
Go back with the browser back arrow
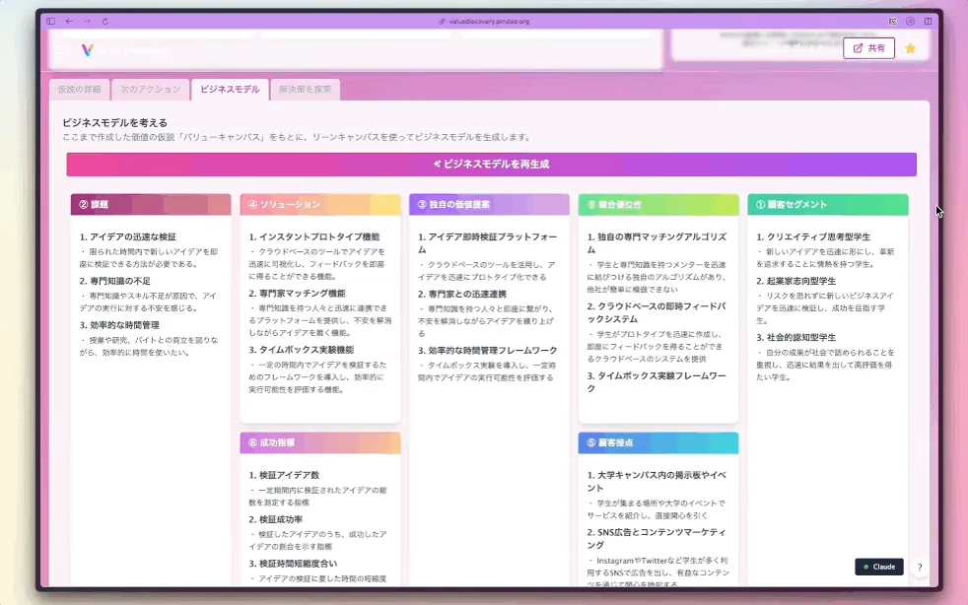click(69, 21)
